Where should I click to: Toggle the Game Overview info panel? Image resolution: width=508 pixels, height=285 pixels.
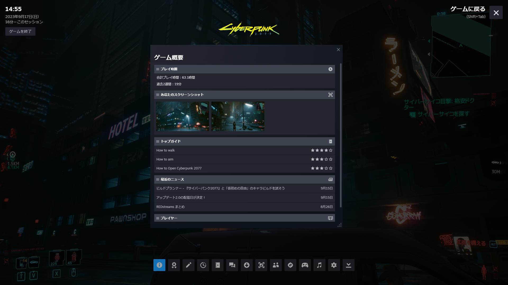(x=159, y=265)
